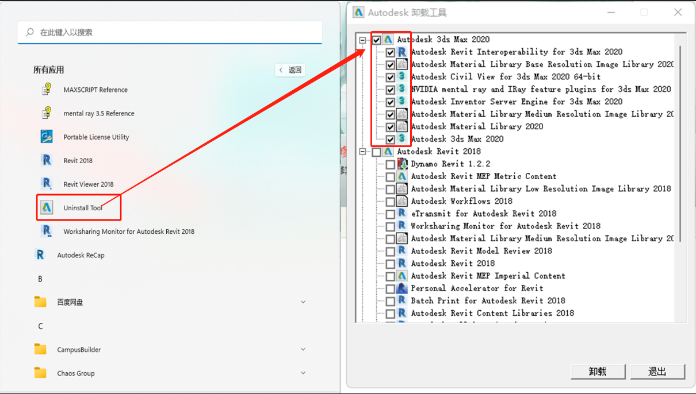Screen dimensions: 696x394
Task: Select the eTransmit for Autodesk Revit icon
Action: point(402,214)
